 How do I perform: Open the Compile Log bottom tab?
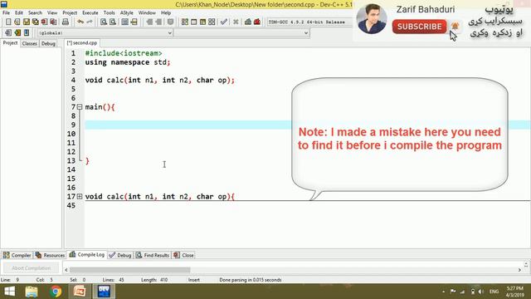tap(87, 255)
